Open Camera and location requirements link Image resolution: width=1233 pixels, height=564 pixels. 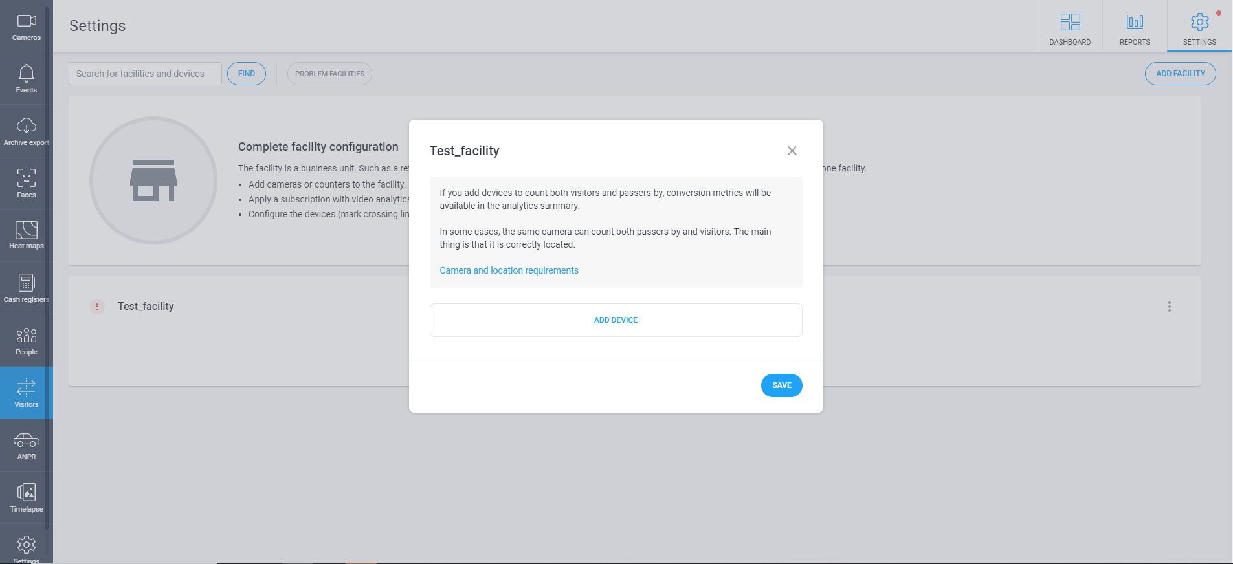point(509,270)
